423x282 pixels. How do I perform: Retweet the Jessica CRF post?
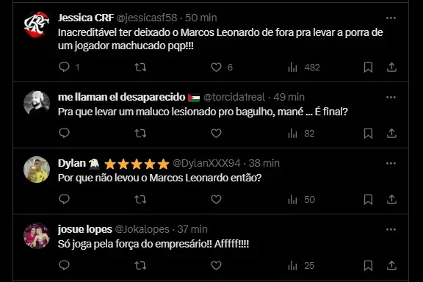tap(140, 67)
